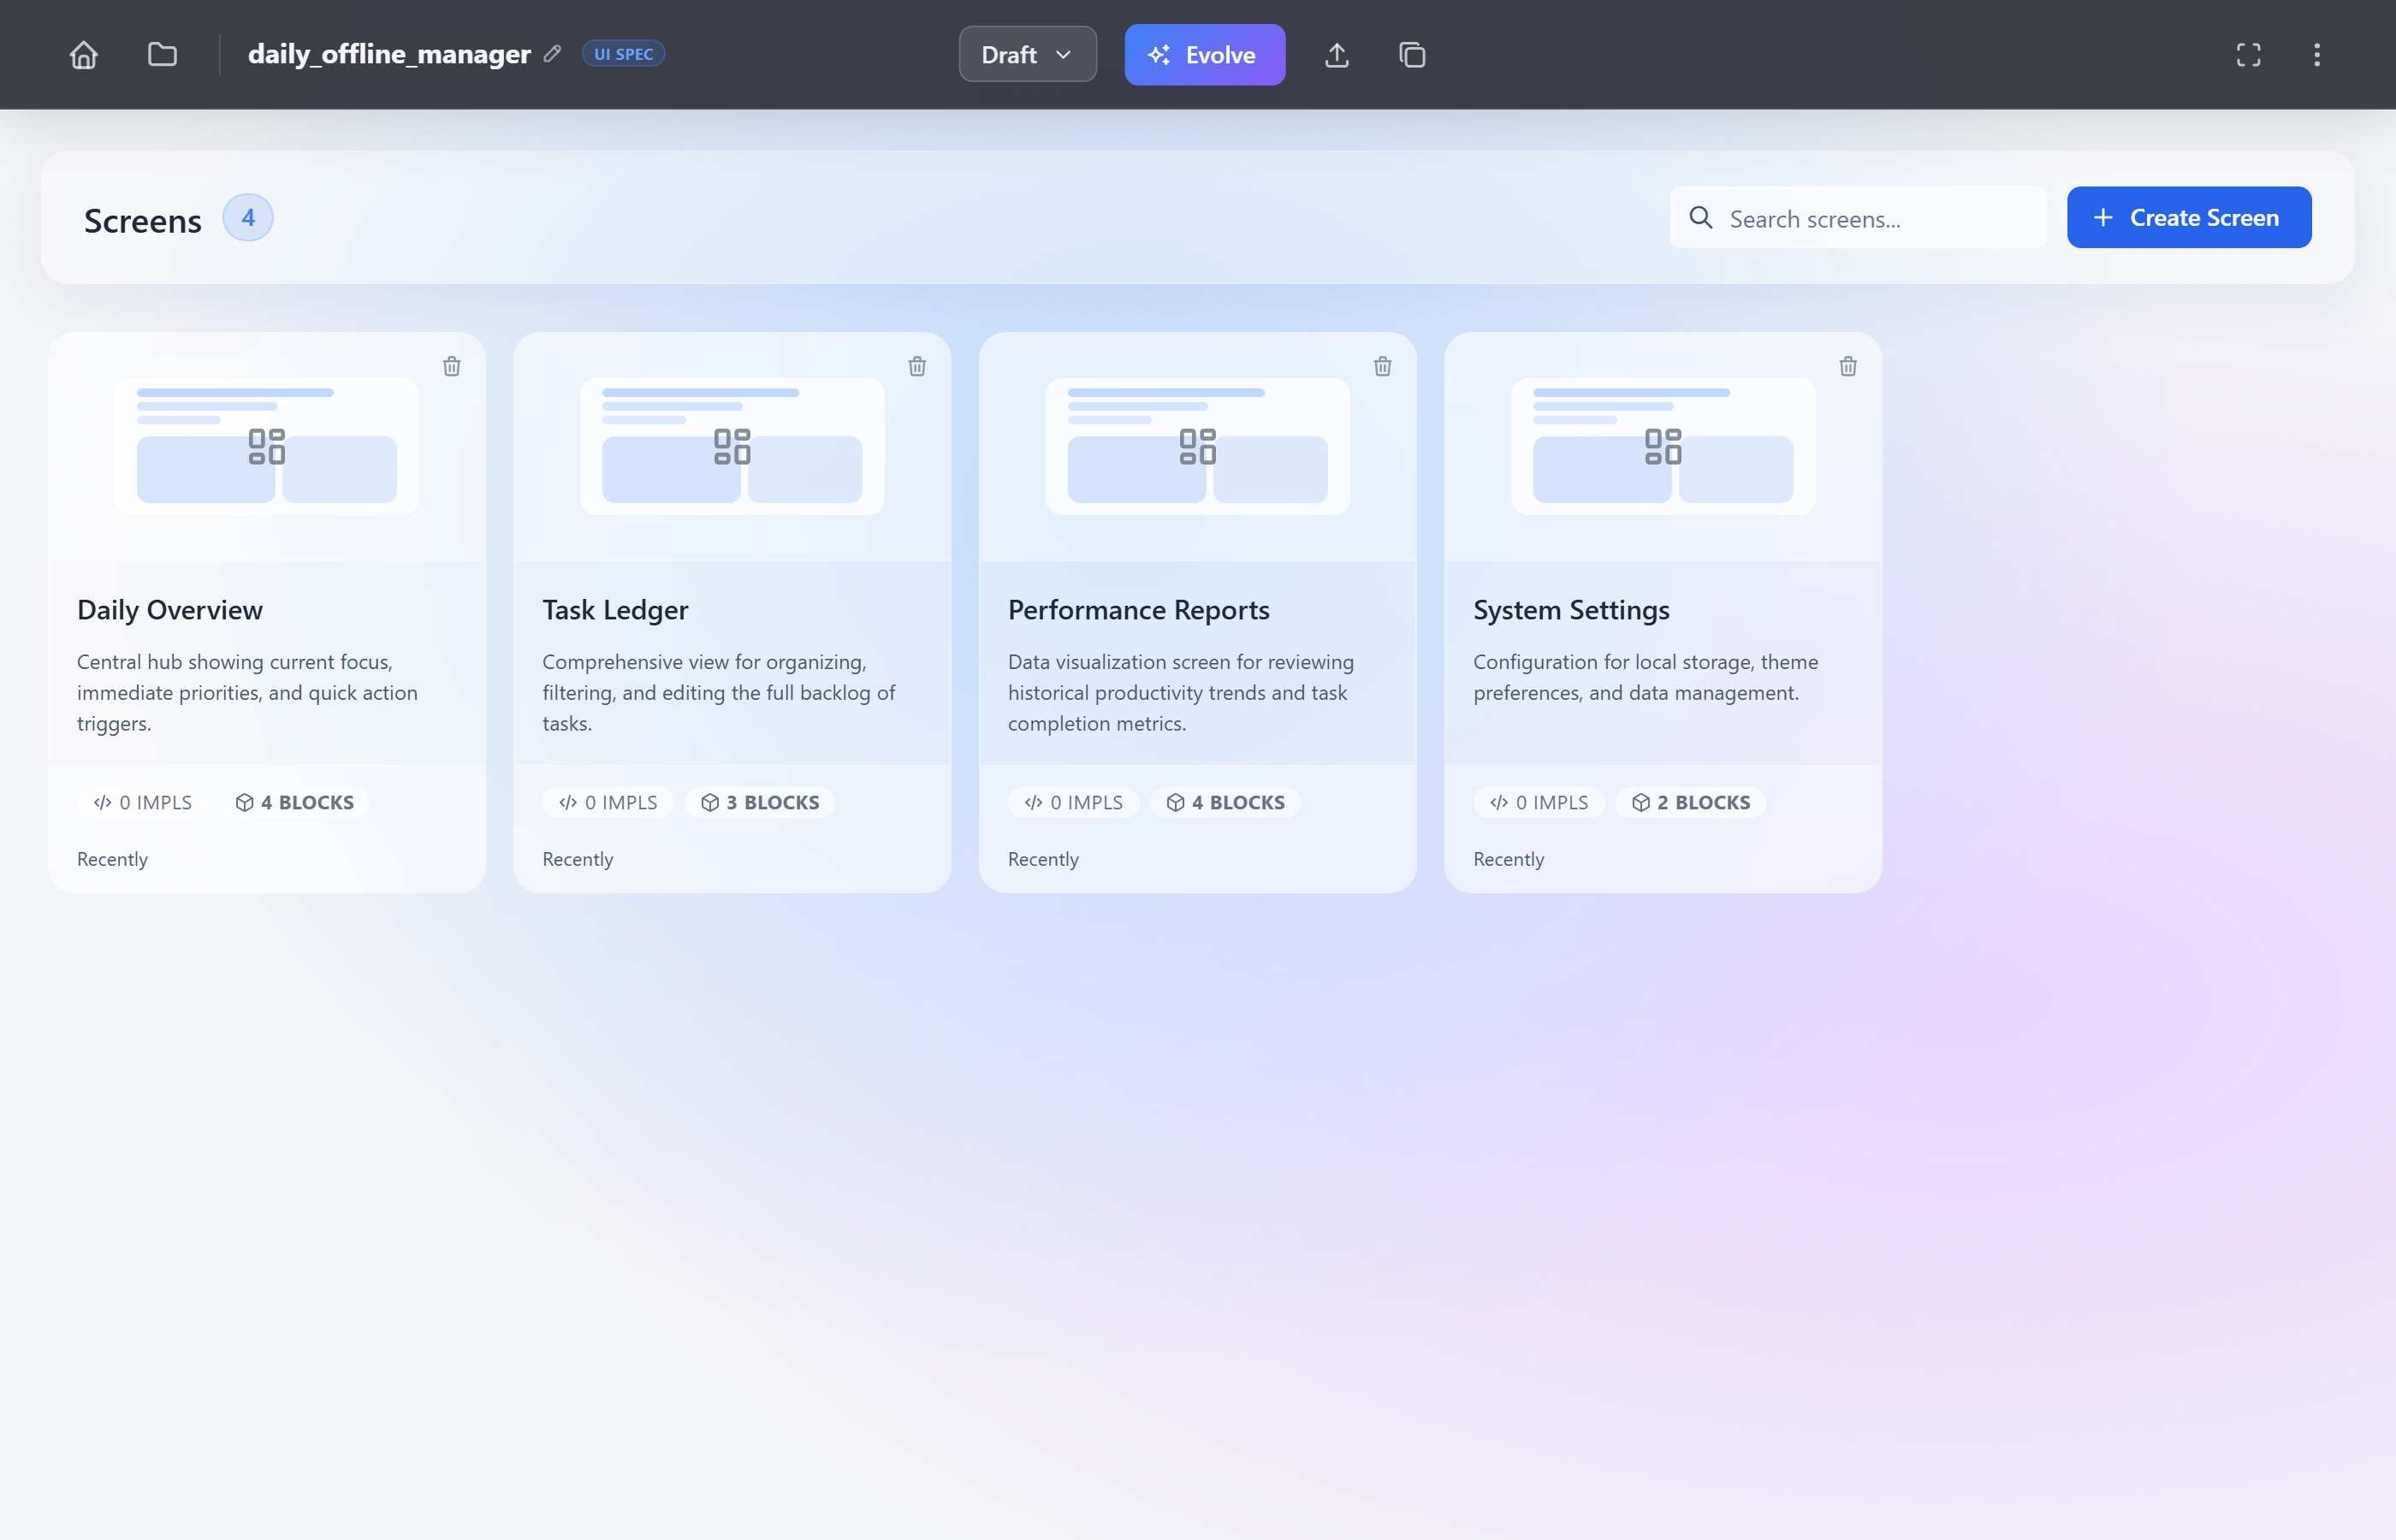The height and width of the screenshot is (1540, 2396).
Task: Click the duplicate copy icon
Action: pos(1411,55)
